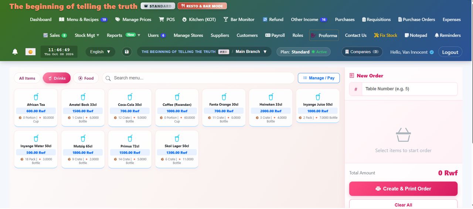Open Manage Prices
The height and width of the screenshot is (209, 473).
(x=133, y=20)
